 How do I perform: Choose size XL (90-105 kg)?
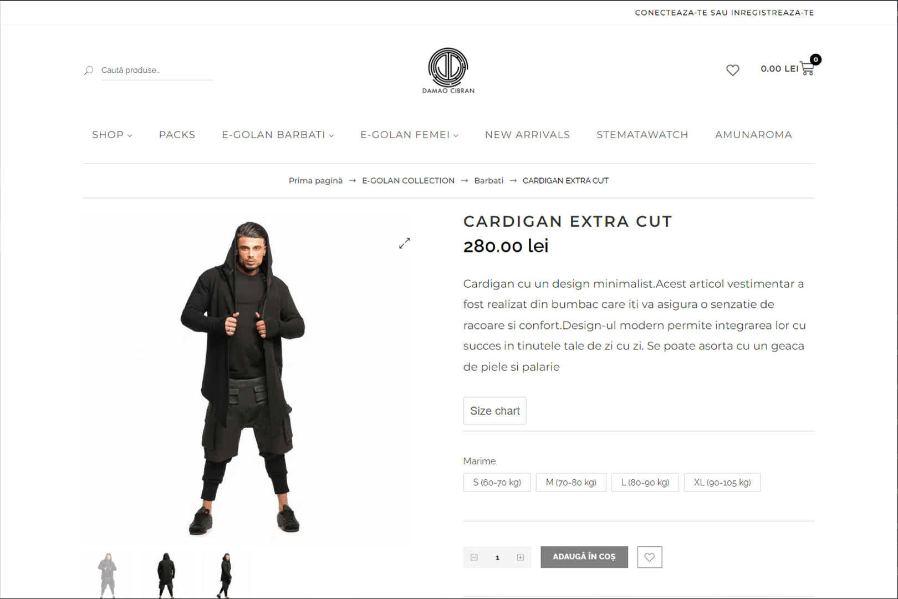pos(722,483)
